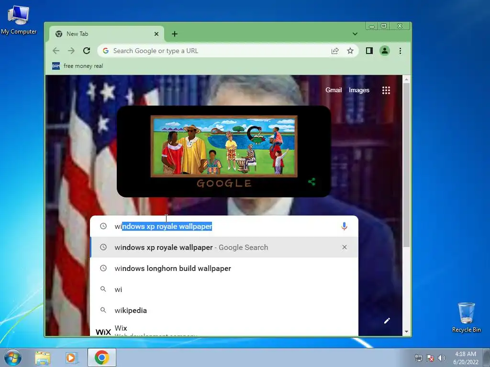This screenshot has width=490, height=367.
Task: Select the My Computer desktop icon
Action: click(x=19, y=20)
